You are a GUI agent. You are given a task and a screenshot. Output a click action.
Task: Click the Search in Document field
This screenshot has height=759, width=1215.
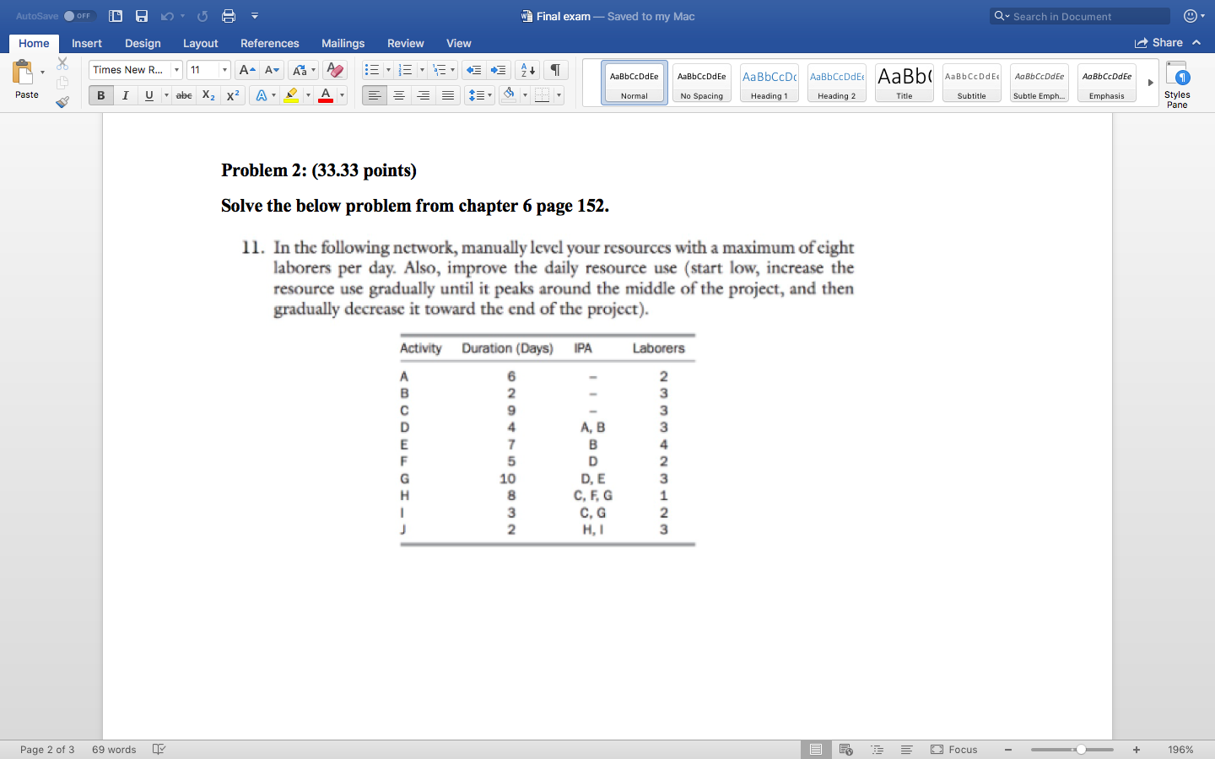(x=1080, y=16)
